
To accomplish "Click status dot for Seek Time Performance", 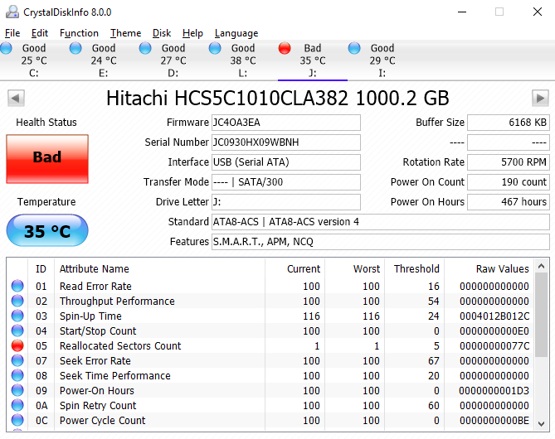I will (17, 375).
